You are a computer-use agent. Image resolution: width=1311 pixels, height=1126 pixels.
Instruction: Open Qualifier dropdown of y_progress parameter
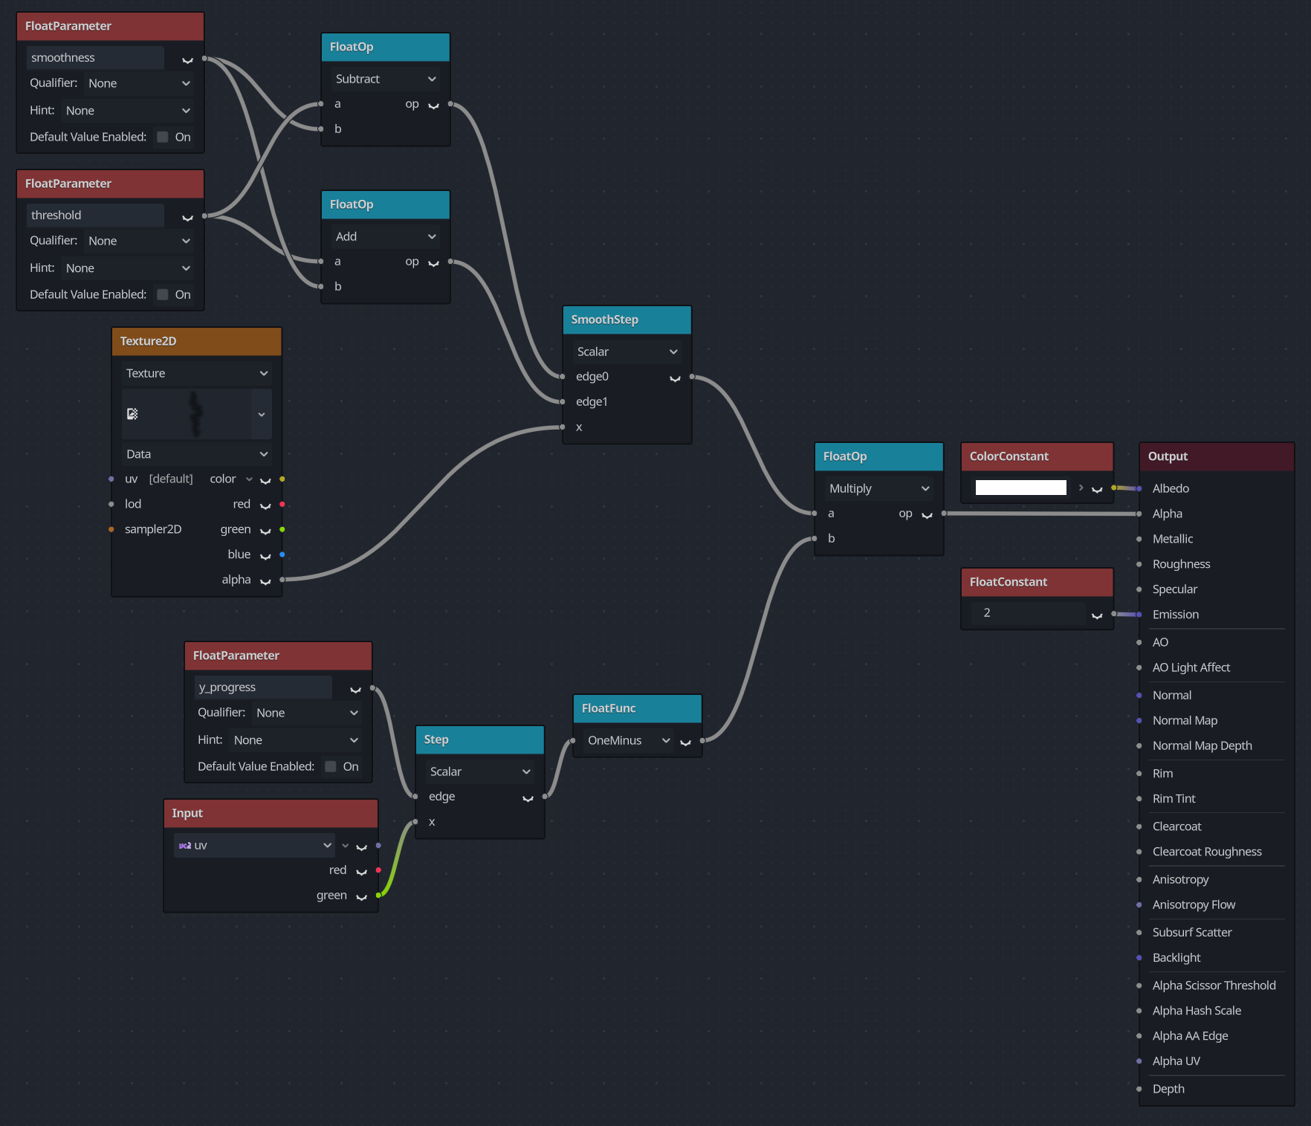pyautogui.click(x=306, y=713)
